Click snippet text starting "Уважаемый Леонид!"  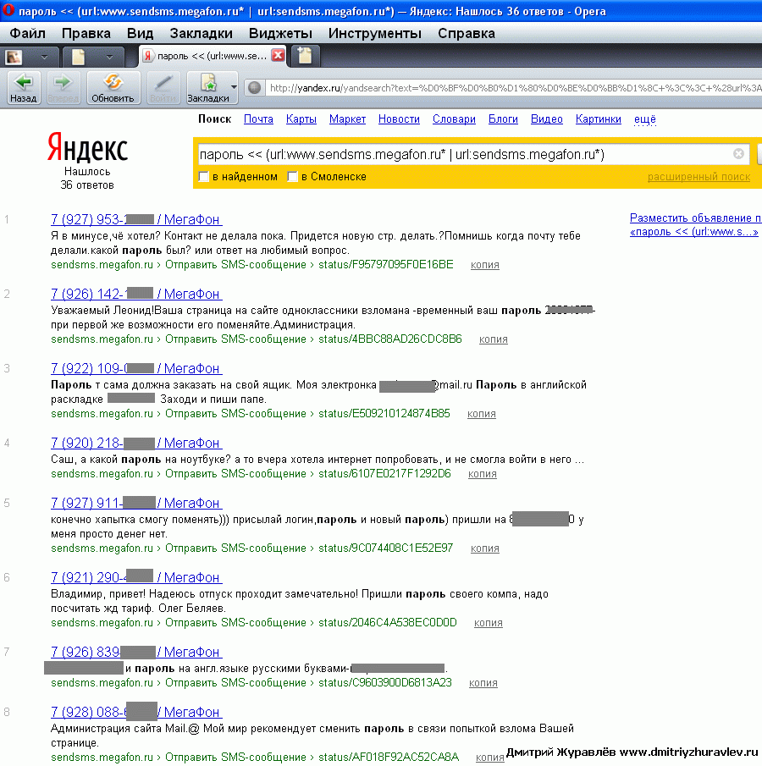[323, 317]
